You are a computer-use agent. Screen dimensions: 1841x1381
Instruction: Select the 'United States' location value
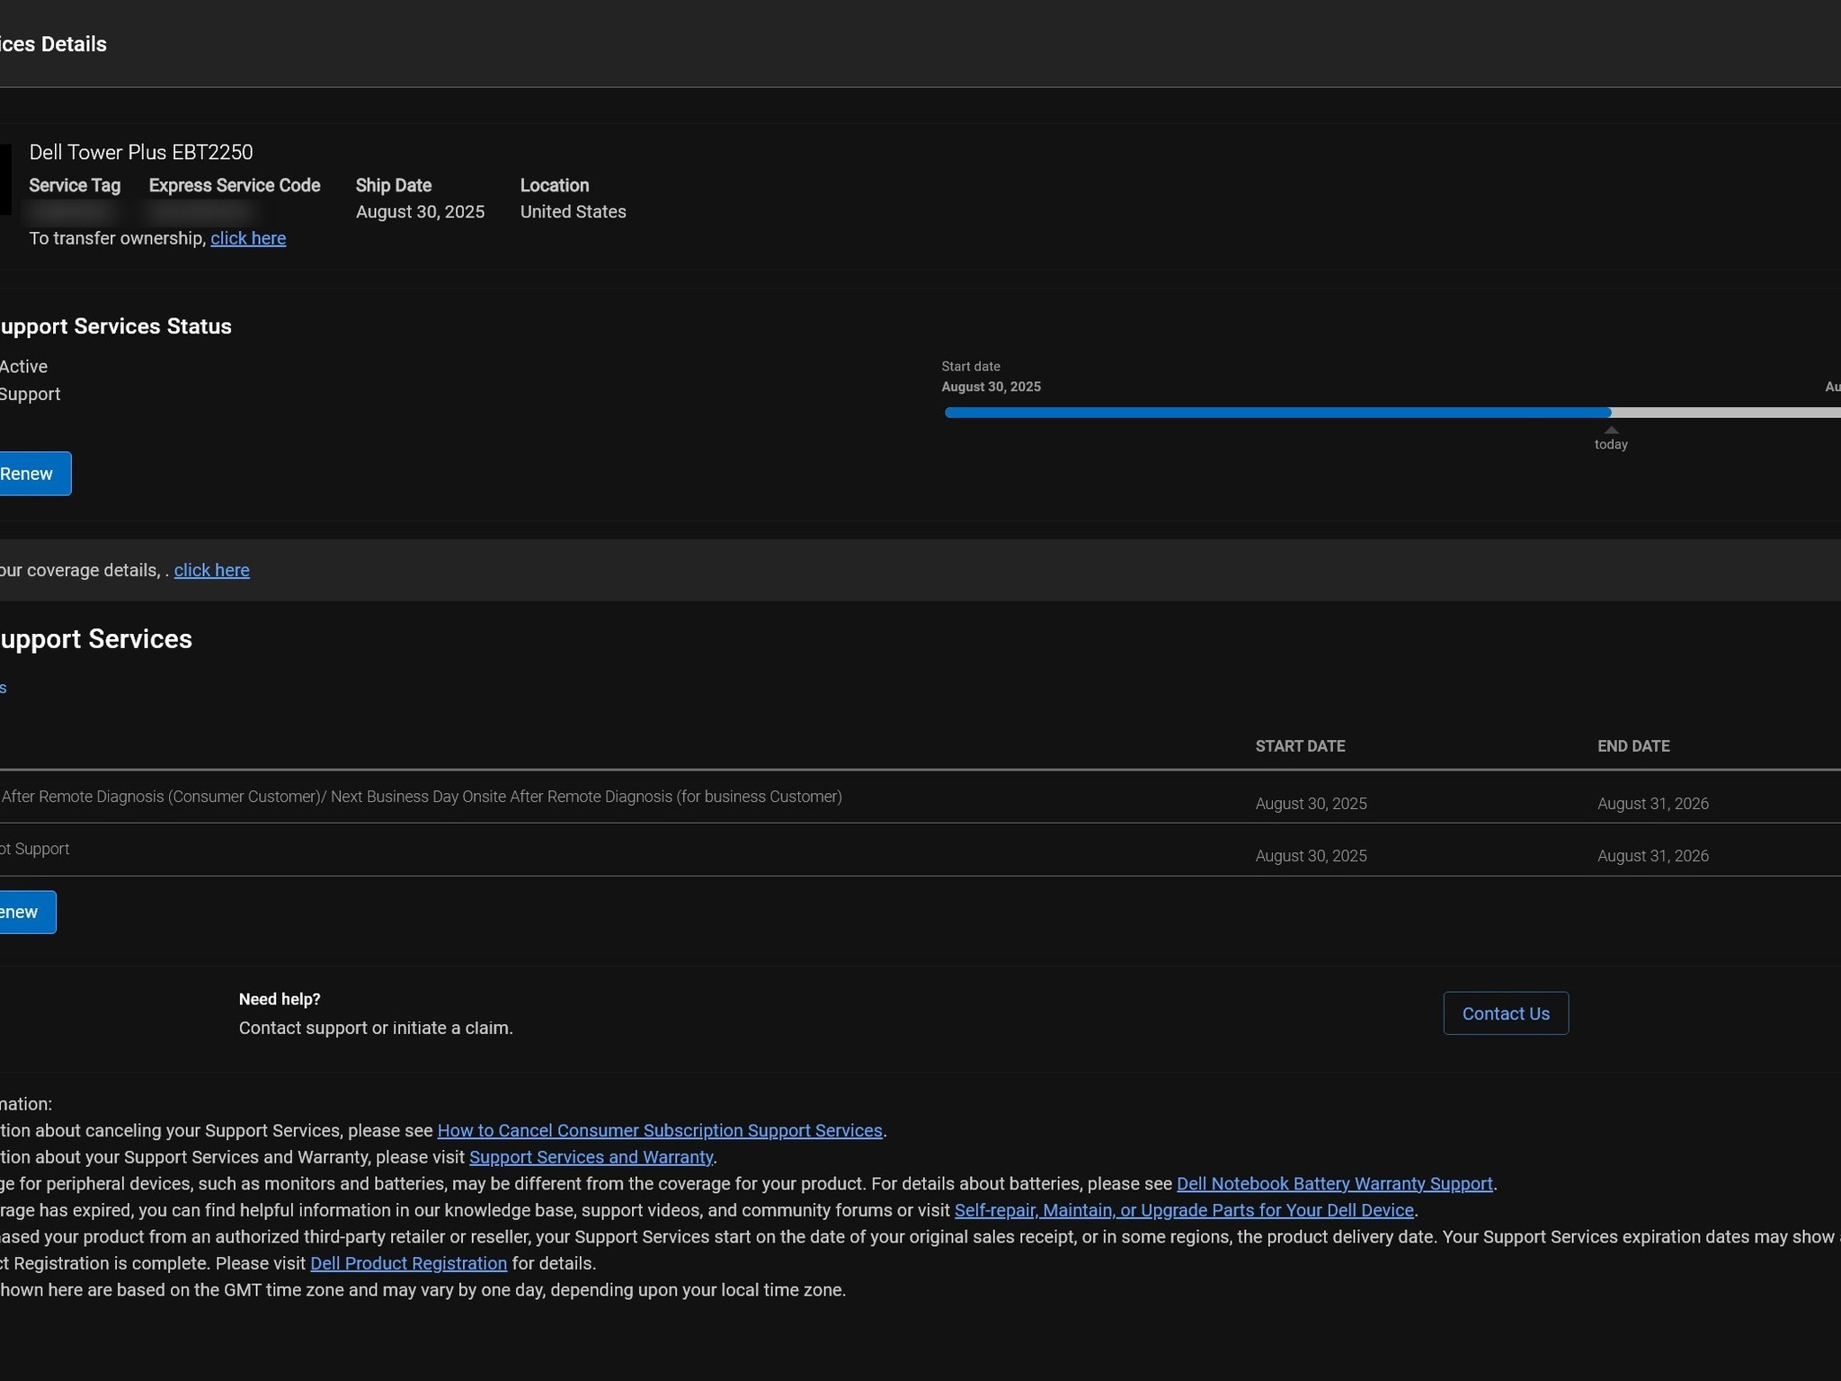coord(574,211)
